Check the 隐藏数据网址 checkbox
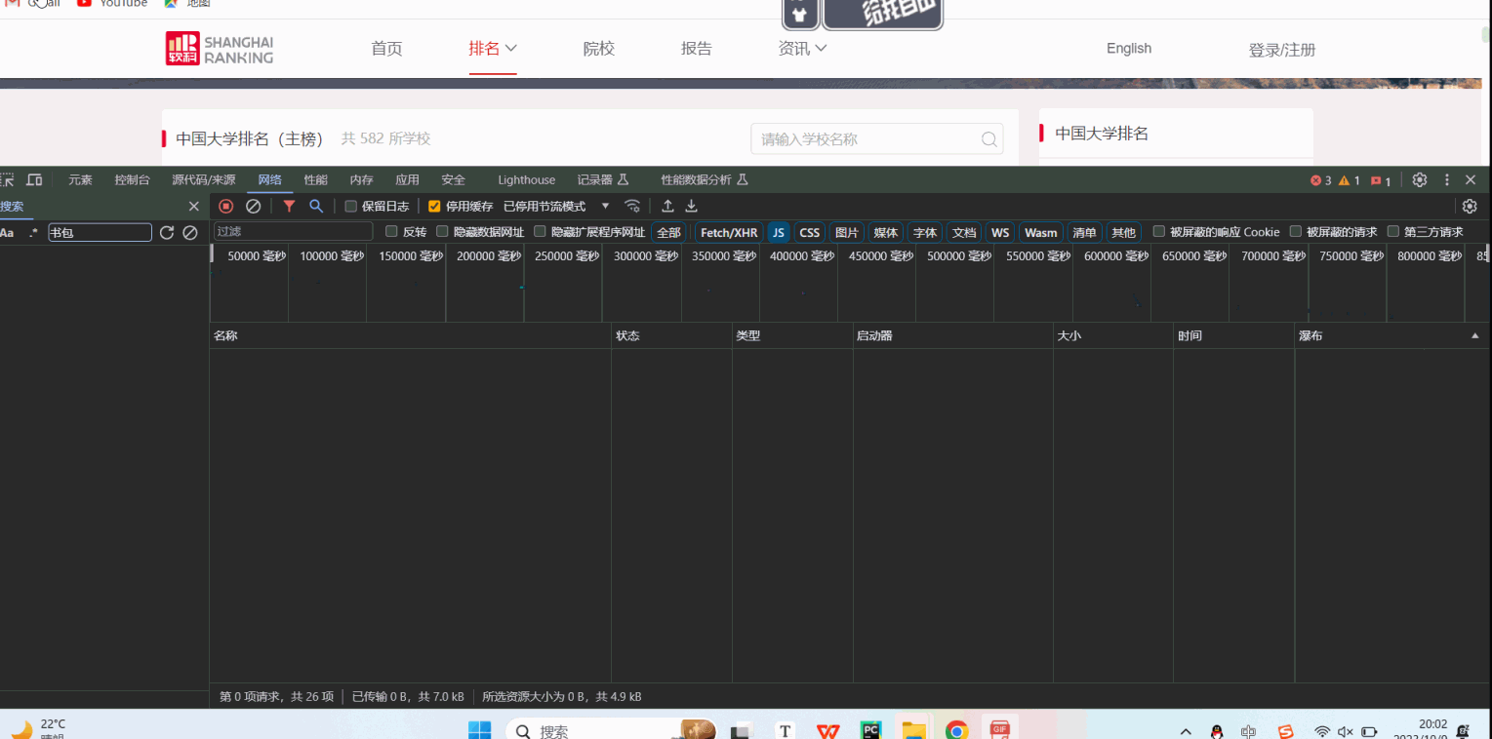This screenshot has height=739, width=1492. tap(443, 232)
